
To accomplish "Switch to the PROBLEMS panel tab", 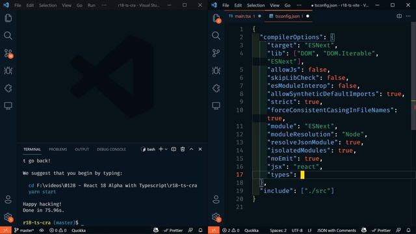I will coord(58,149).
